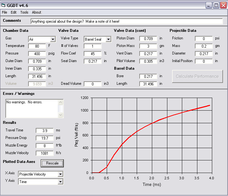The width and height of the screenshot is (228, 196).
Task: Select the projectile Mass input field
Action: point(204,46)
